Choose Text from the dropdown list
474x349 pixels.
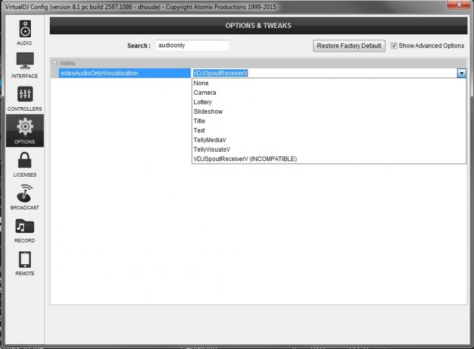(x=329, y=130)
